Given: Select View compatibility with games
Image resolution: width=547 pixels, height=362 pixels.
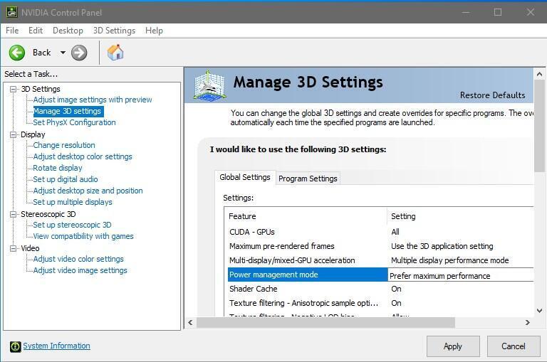Looking at the screenshot, I should 83,236.
